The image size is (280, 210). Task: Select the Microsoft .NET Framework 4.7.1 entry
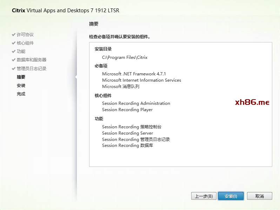[x=134, y=74]
